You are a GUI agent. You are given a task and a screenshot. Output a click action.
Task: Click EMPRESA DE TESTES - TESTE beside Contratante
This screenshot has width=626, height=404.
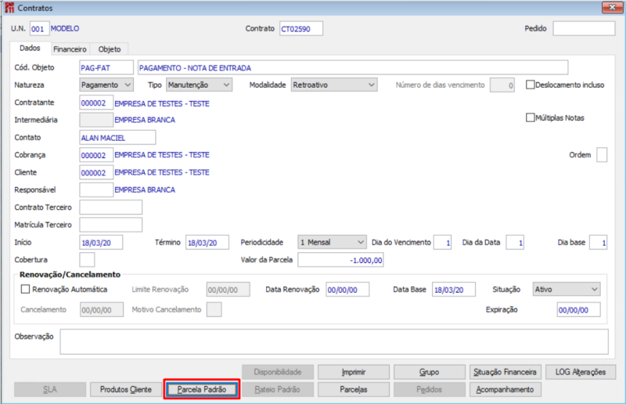162,103
